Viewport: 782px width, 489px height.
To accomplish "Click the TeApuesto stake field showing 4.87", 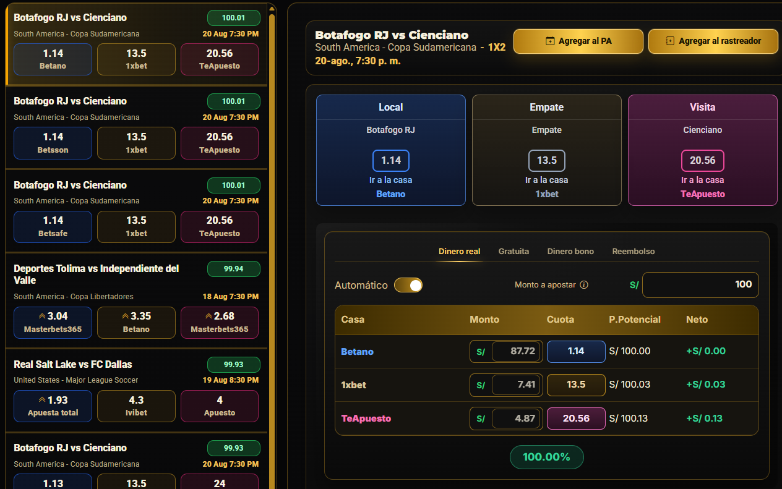I will 516,418.
